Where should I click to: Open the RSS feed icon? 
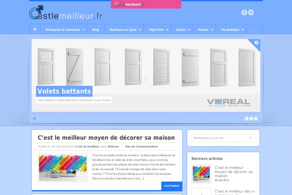coord(251,13)
